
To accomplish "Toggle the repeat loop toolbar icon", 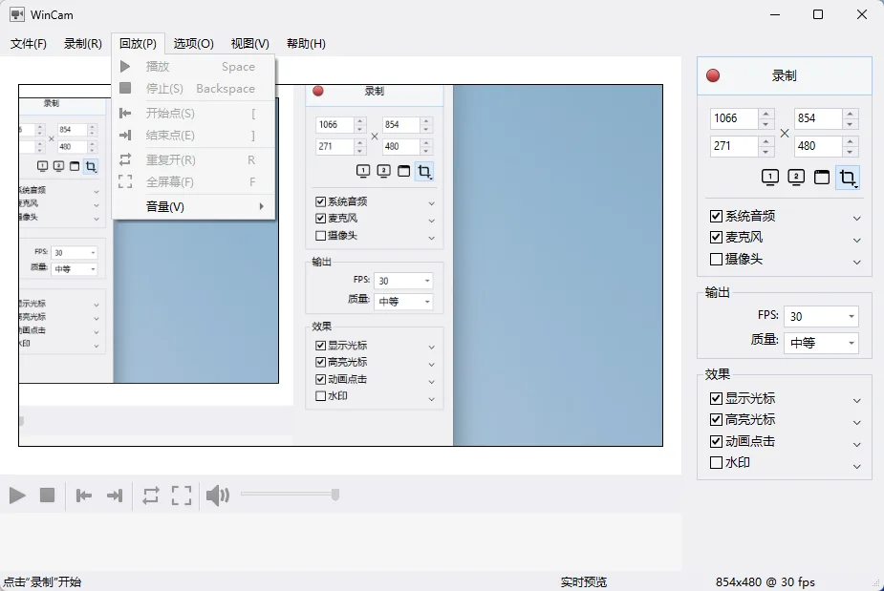I will click(x=151, y=496).
